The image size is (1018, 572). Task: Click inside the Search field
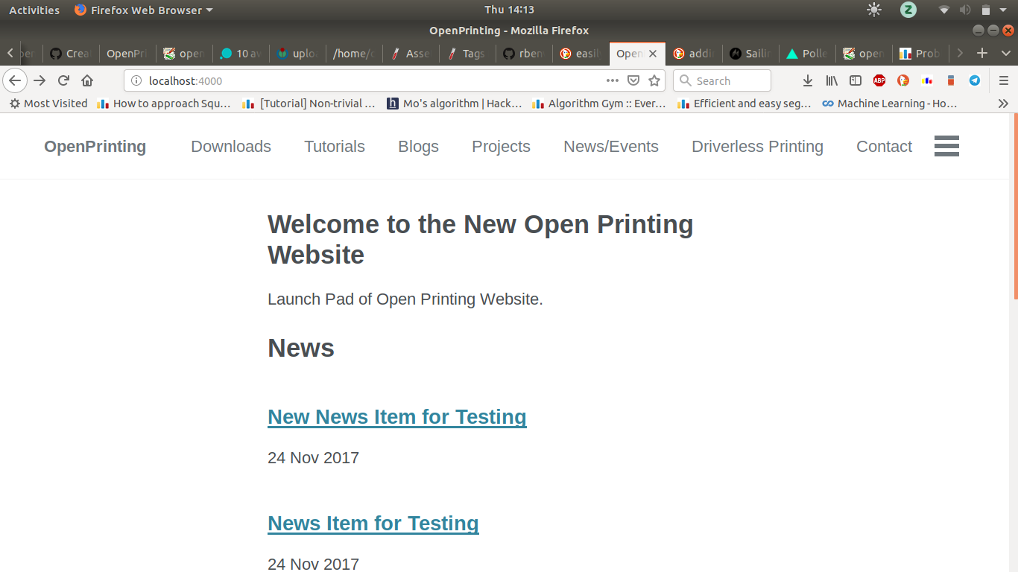[x=721, y=80]
